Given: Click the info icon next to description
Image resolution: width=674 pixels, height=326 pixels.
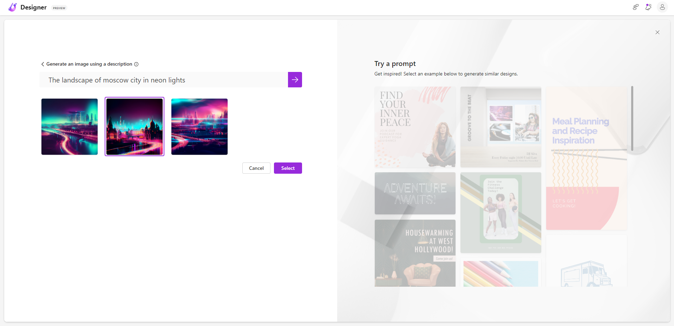Looking at the screenshot, I should coord(136,64).
